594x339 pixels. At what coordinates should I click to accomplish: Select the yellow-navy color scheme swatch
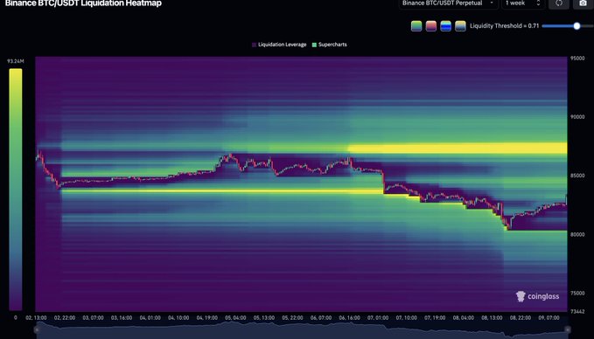tap(460, 26)
